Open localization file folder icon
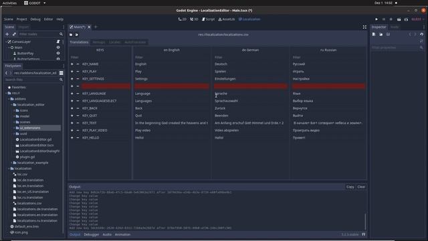The height and width of the screenshot is (241, 428). click(x=71, y=35)
